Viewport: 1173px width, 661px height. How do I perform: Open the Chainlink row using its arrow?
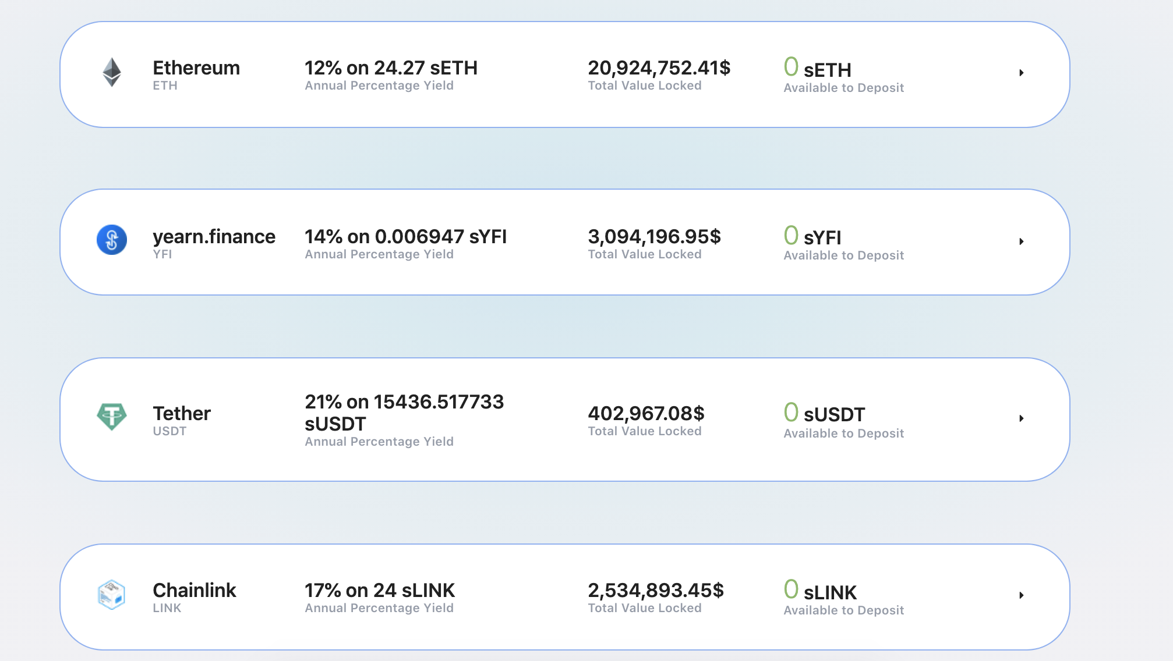[1022, 595]
